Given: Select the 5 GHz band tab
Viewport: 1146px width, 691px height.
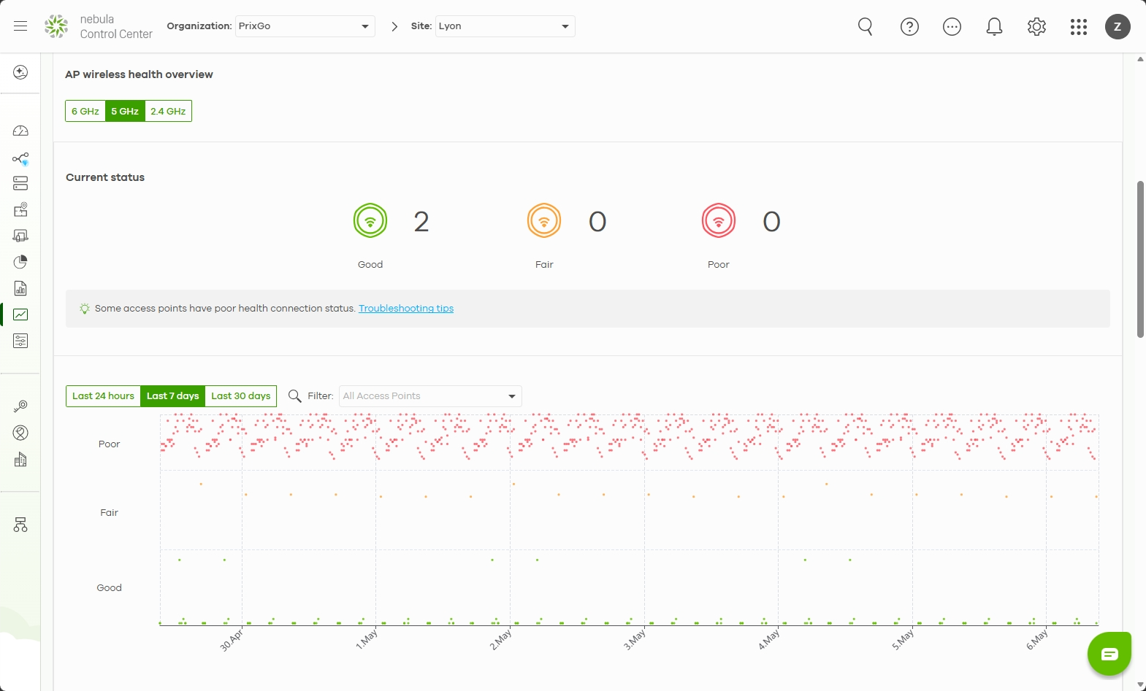Looking at the screenshot, I should point(125,111).
